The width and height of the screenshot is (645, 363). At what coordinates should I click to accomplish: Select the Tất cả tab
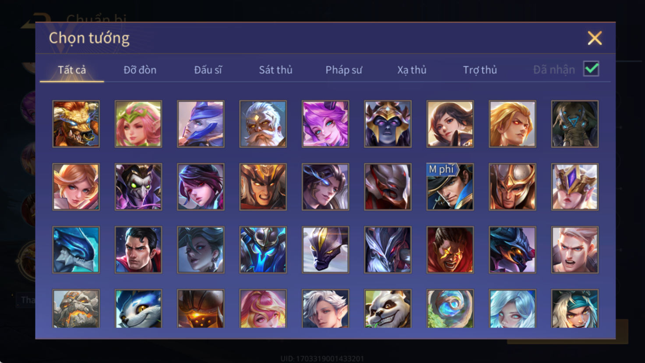click(x=72, y=70)
